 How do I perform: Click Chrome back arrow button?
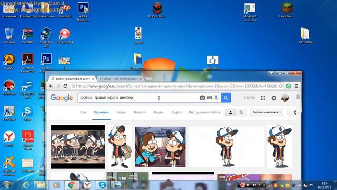51,86
